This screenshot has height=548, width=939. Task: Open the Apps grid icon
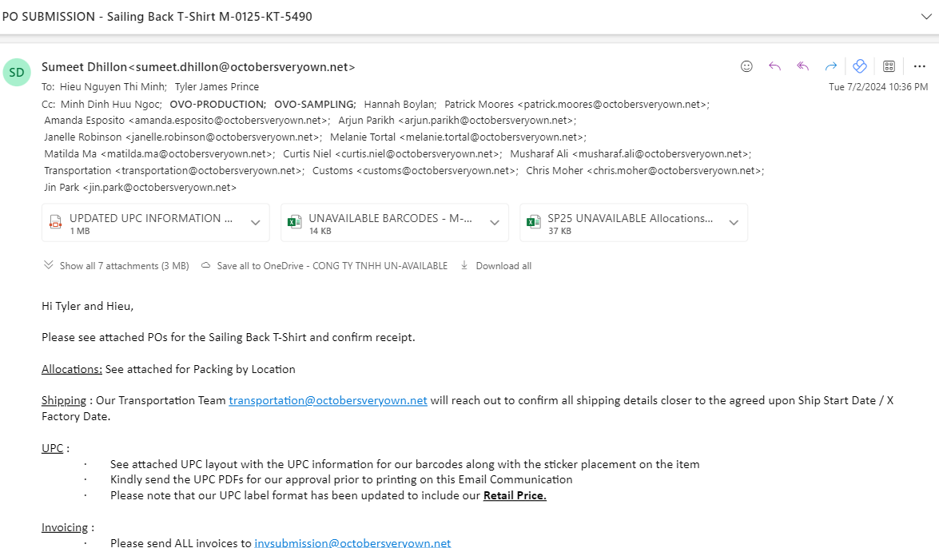pyautogui.click(x=889, y=66)
